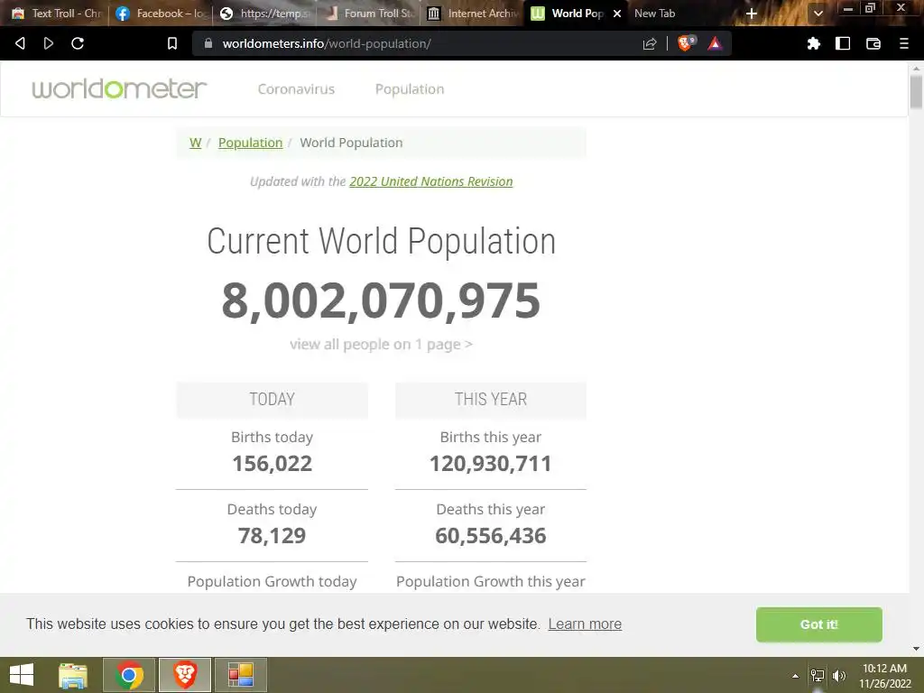This screenshot has width=924, height=693.
Task: Click the TODAY column header
Action: [x=272, y=400]
